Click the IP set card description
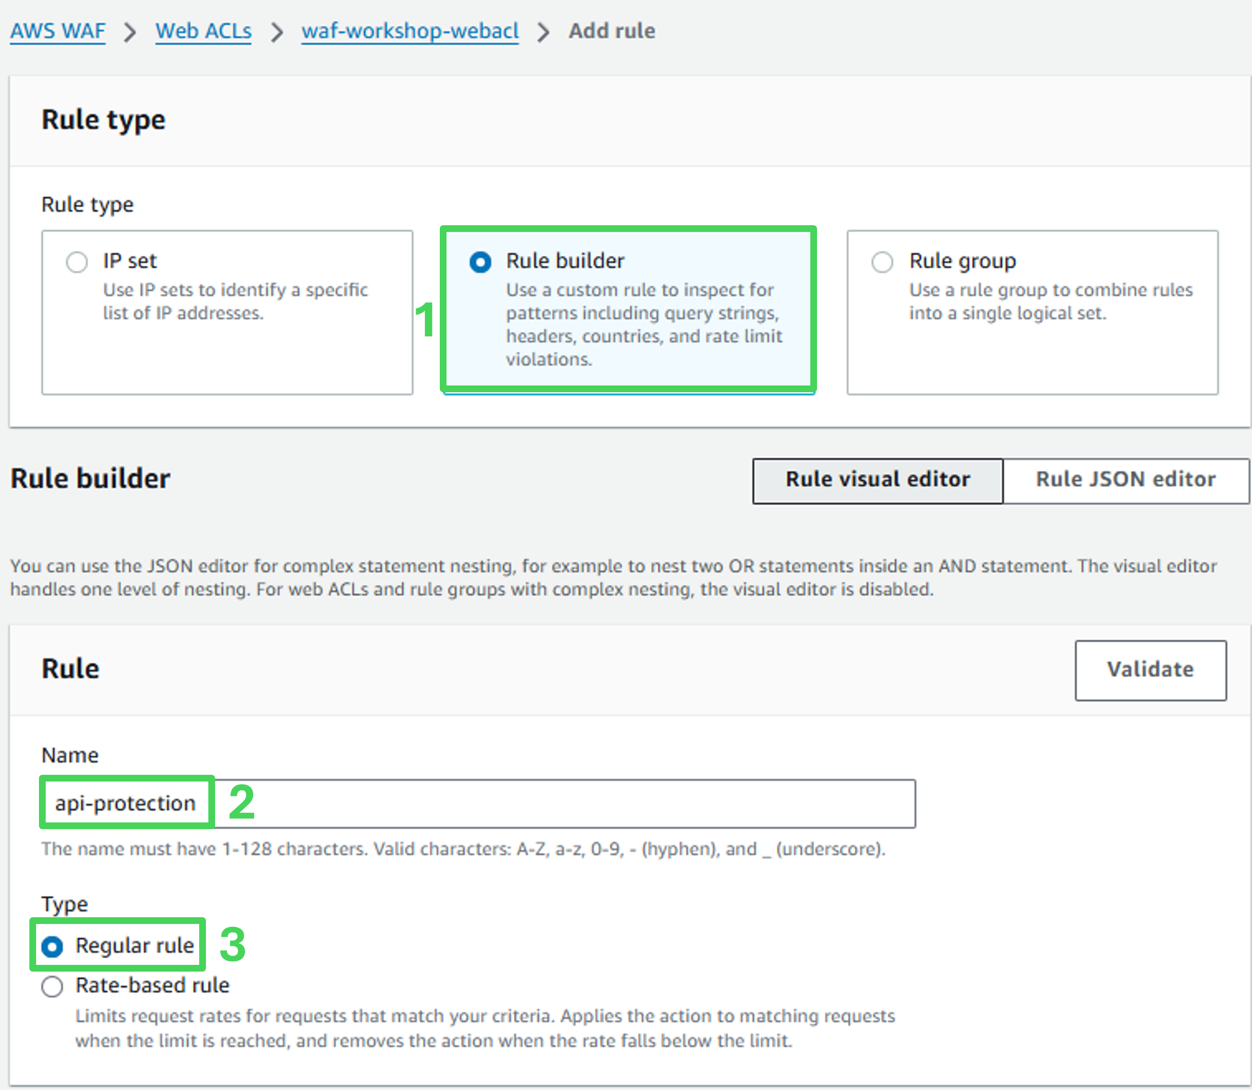1252x1090 pixels. click(235, 301)
